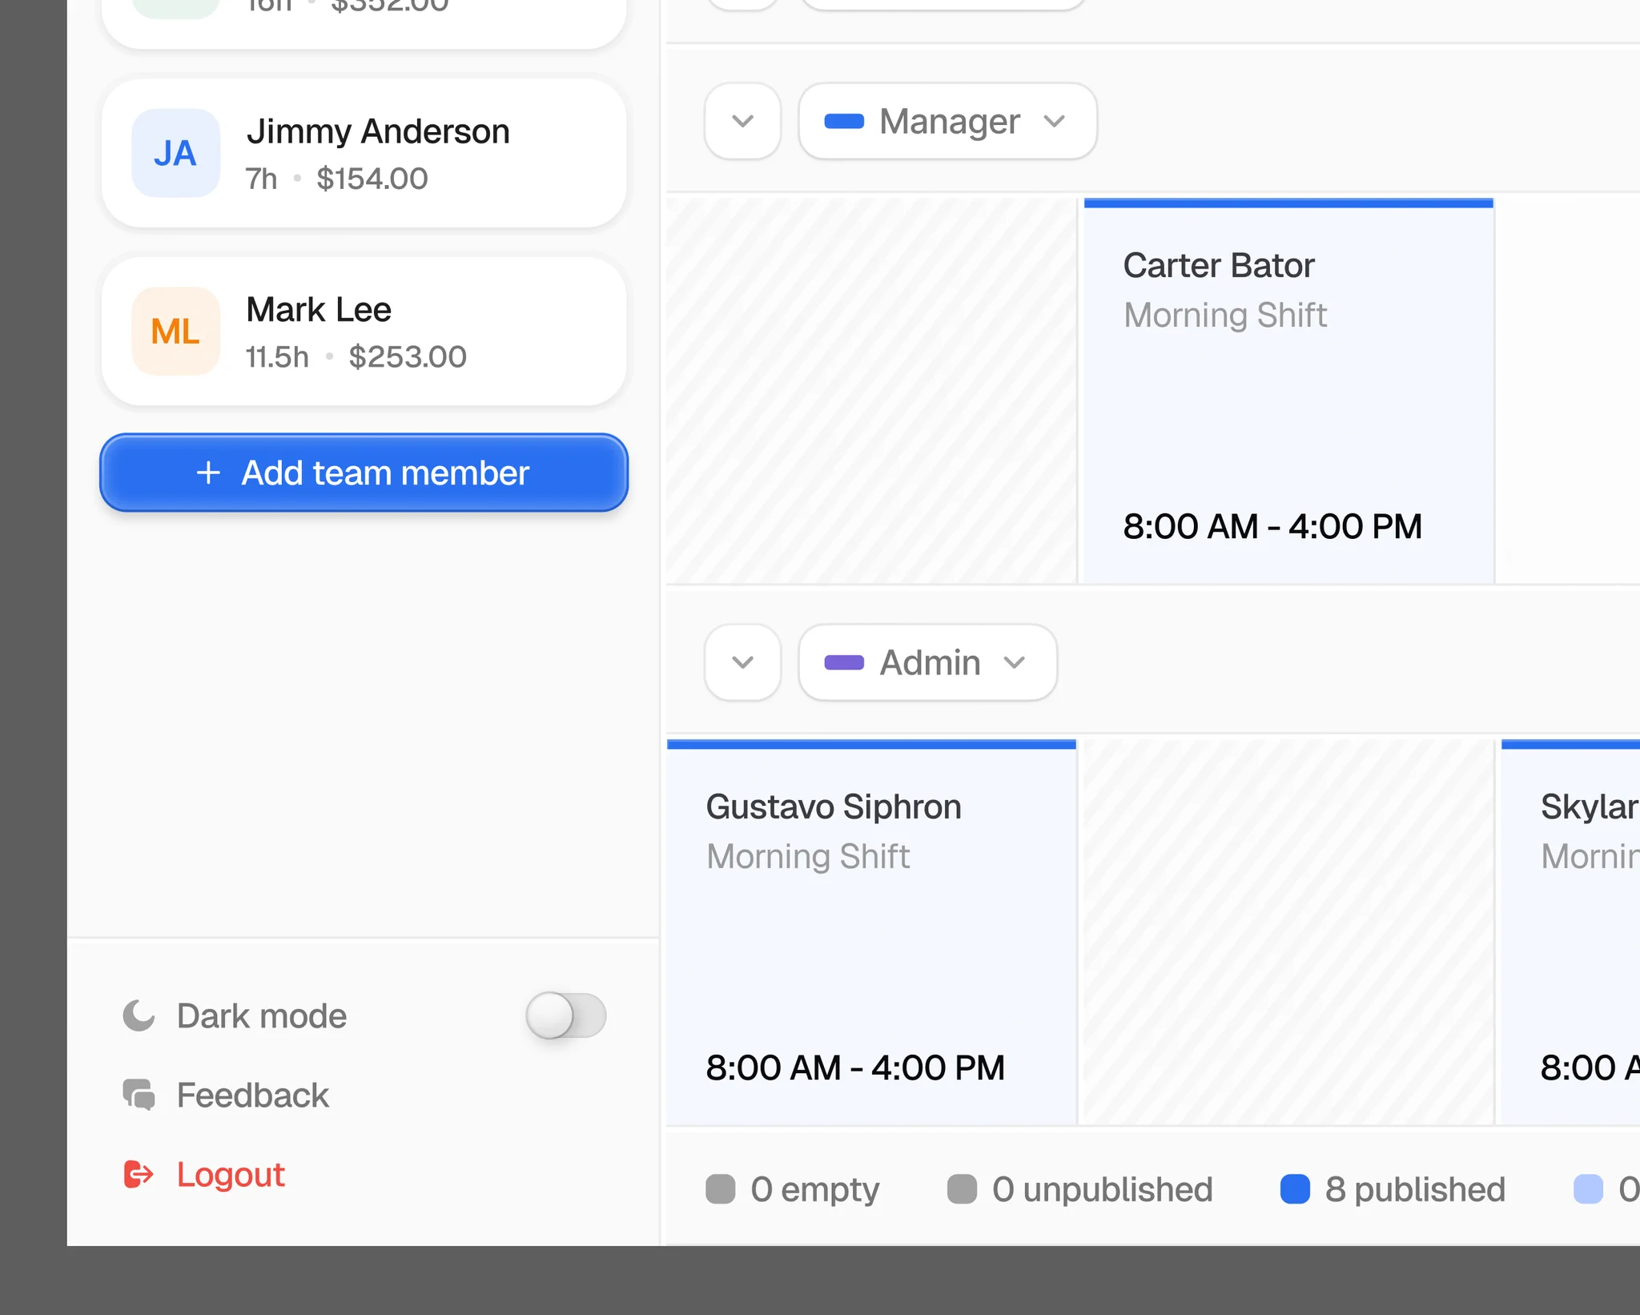Click the purple Admin color indicator
This screenshot has height=1315, width=1640.
tap(844, 662)
